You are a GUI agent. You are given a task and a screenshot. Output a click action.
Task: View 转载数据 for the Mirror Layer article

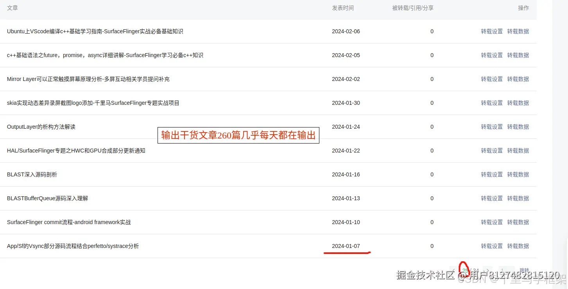coord(518,79)
